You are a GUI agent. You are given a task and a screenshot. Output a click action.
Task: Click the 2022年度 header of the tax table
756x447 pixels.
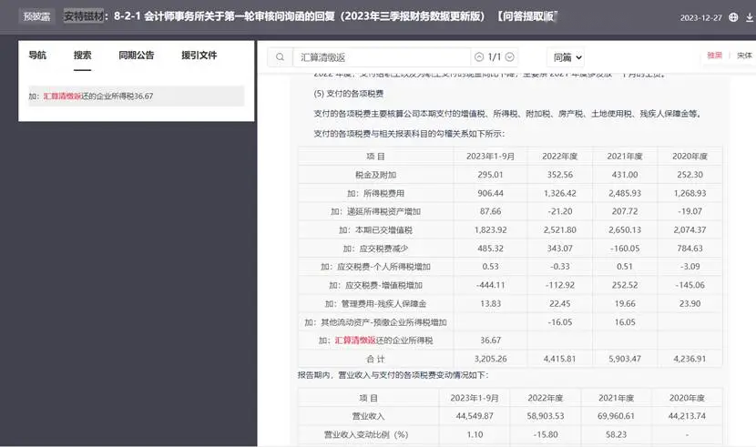[x=560, y=157]
